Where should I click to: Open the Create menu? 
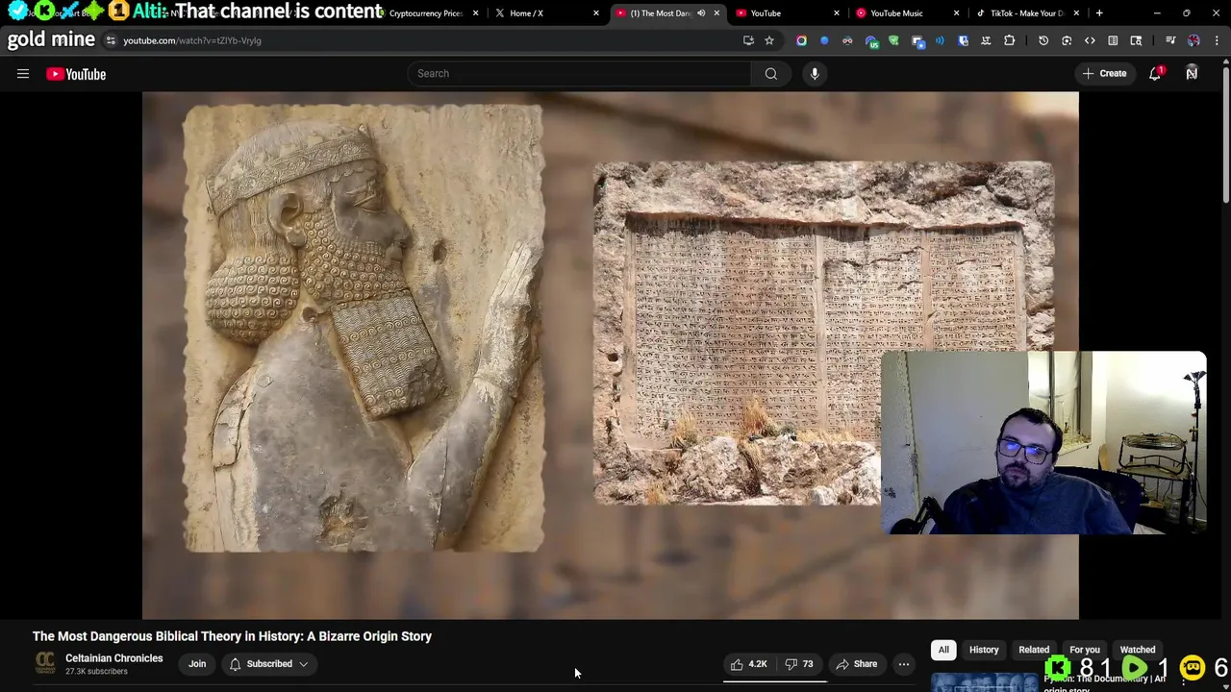click(x=1104, y=73)
